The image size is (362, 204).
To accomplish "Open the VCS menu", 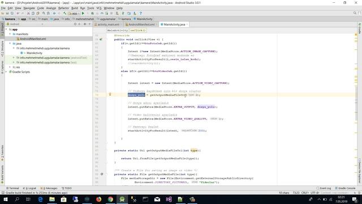I will tap(99, 8).
